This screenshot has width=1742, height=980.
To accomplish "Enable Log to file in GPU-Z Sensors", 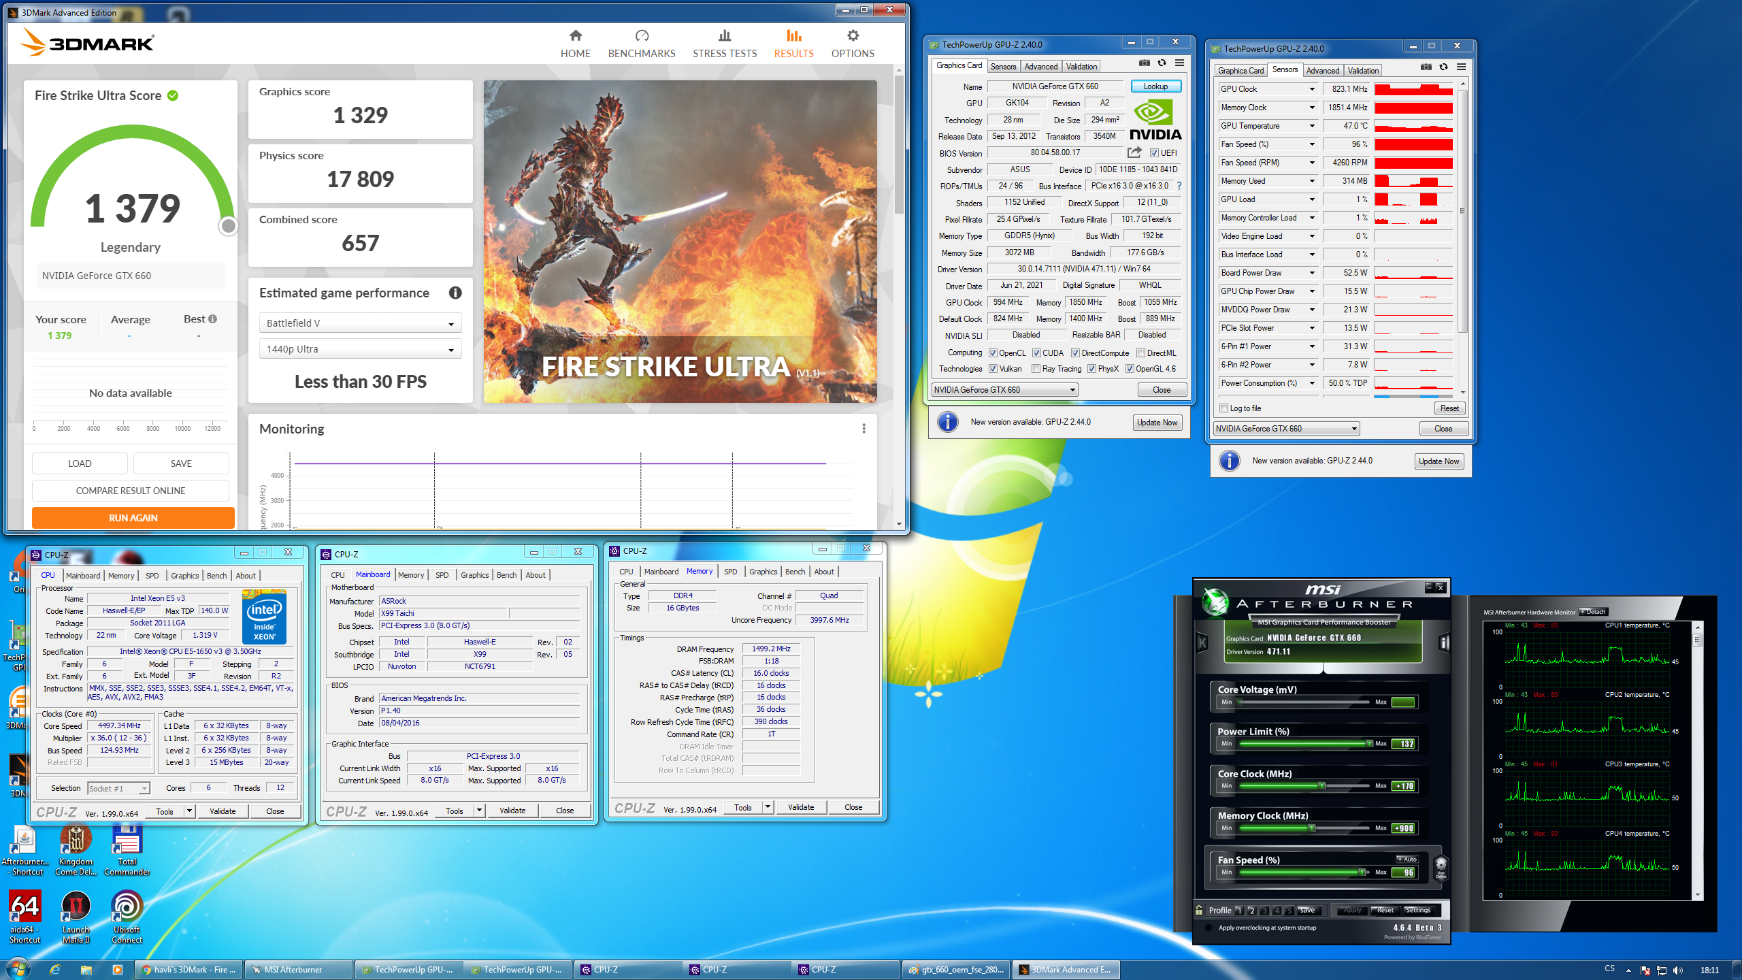I will tap(1224, 408).
